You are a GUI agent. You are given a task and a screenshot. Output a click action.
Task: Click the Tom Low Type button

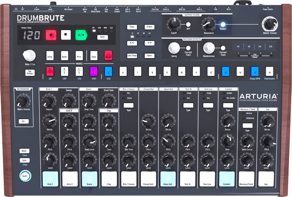pos(208,105)
